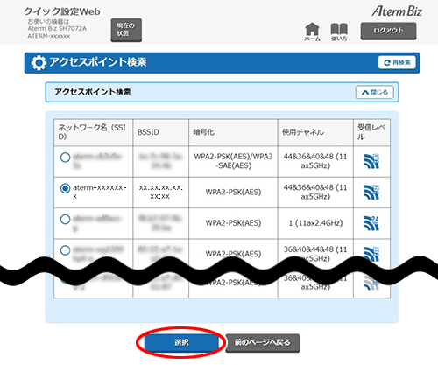
Task: Click the 選択 button
Action: coord(181,342)
